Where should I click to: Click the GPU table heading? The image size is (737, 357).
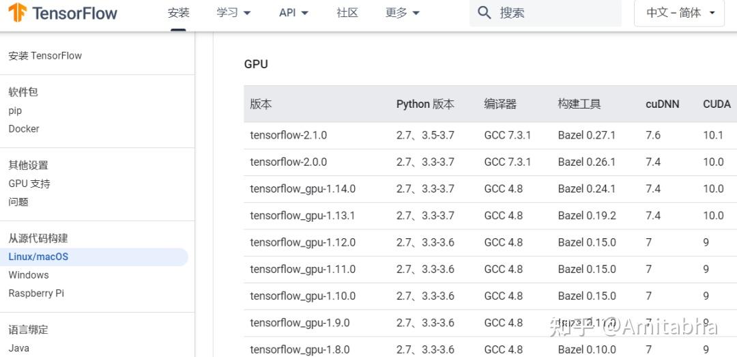pyautogui.click(x=256, y=64)
